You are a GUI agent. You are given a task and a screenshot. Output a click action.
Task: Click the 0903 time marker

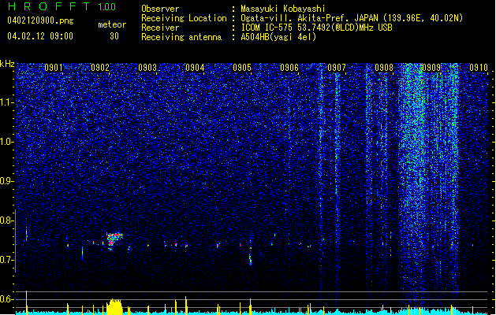[147, 68]
